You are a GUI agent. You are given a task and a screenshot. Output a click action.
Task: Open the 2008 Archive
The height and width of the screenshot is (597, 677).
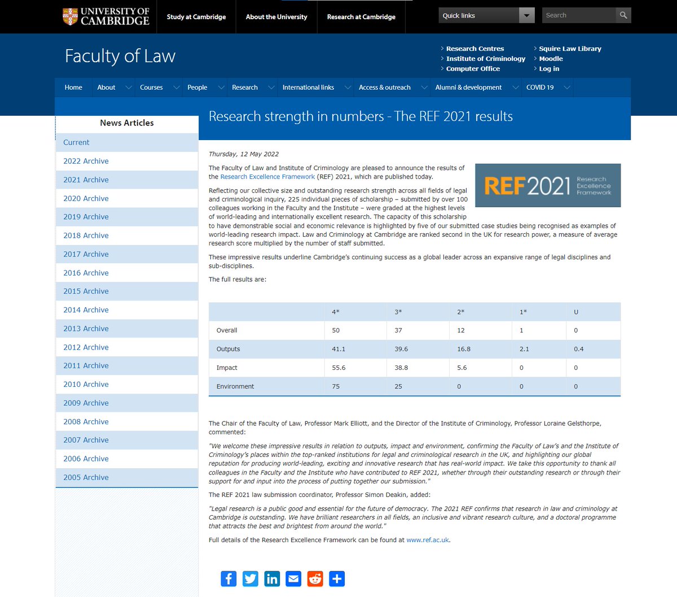[127, 421]
